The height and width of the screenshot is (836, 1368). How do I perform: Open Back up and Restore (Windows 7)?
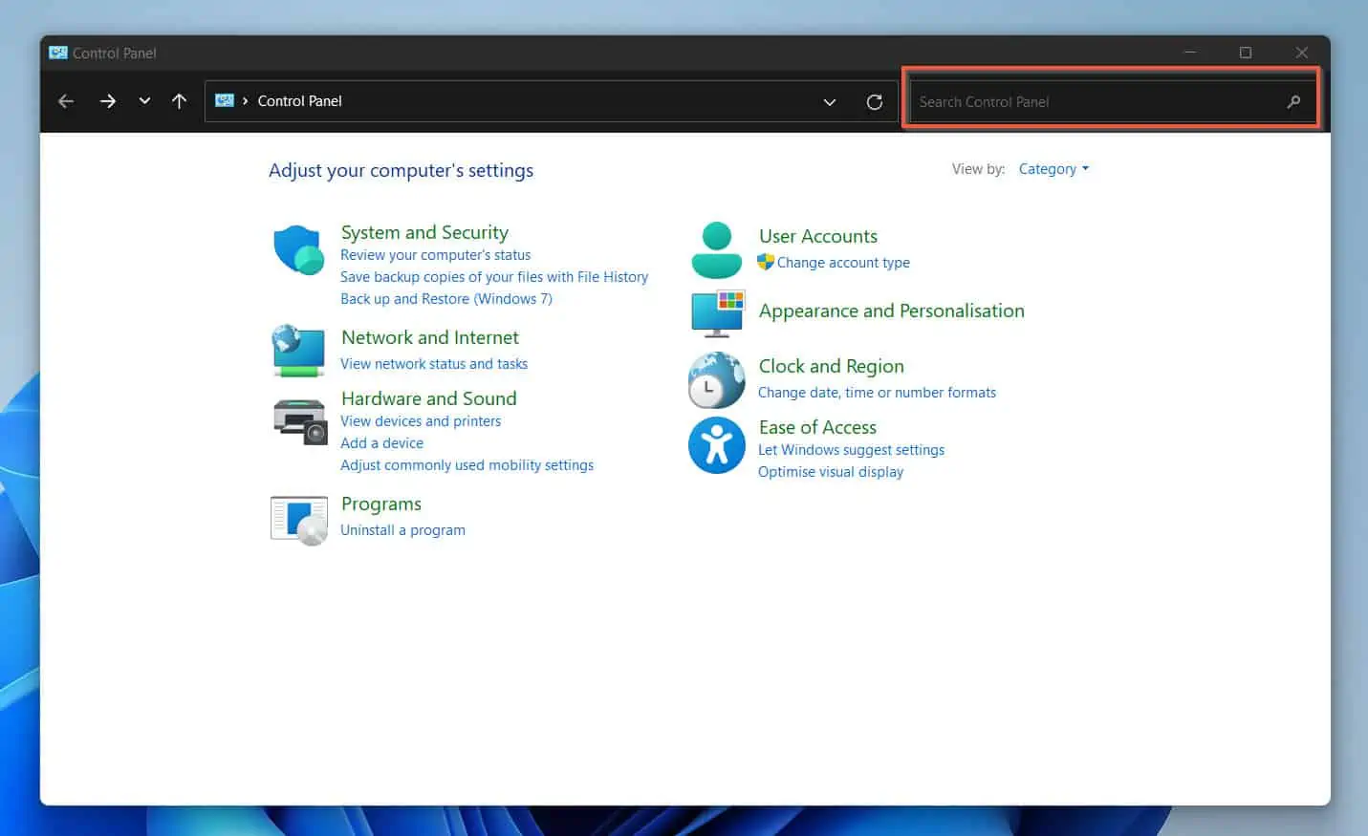[x=445, y=299]
